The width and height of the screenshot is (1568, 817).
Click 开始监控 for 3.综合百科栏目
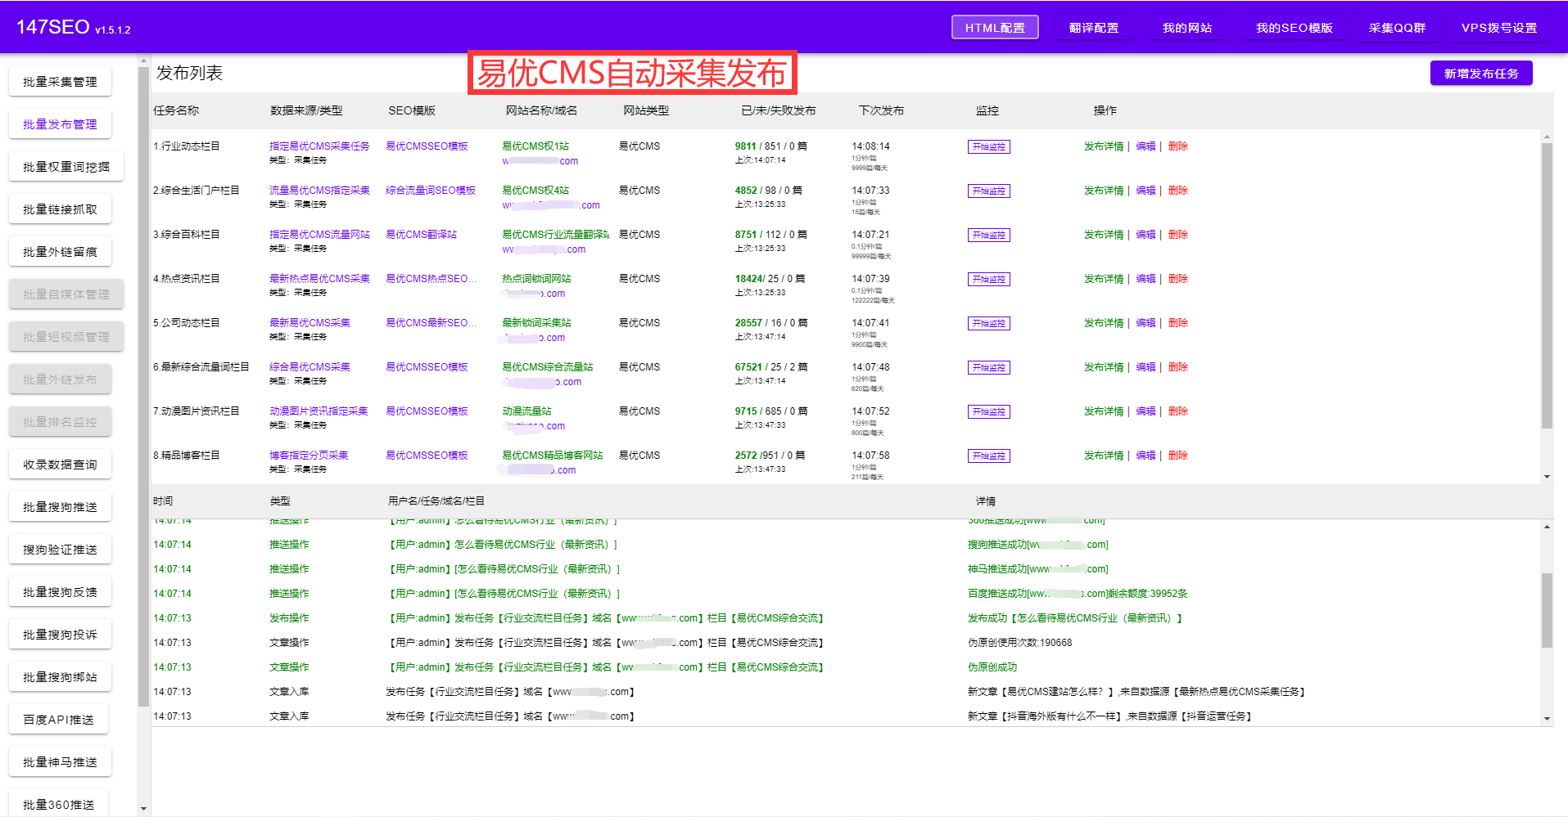[988, 236]
